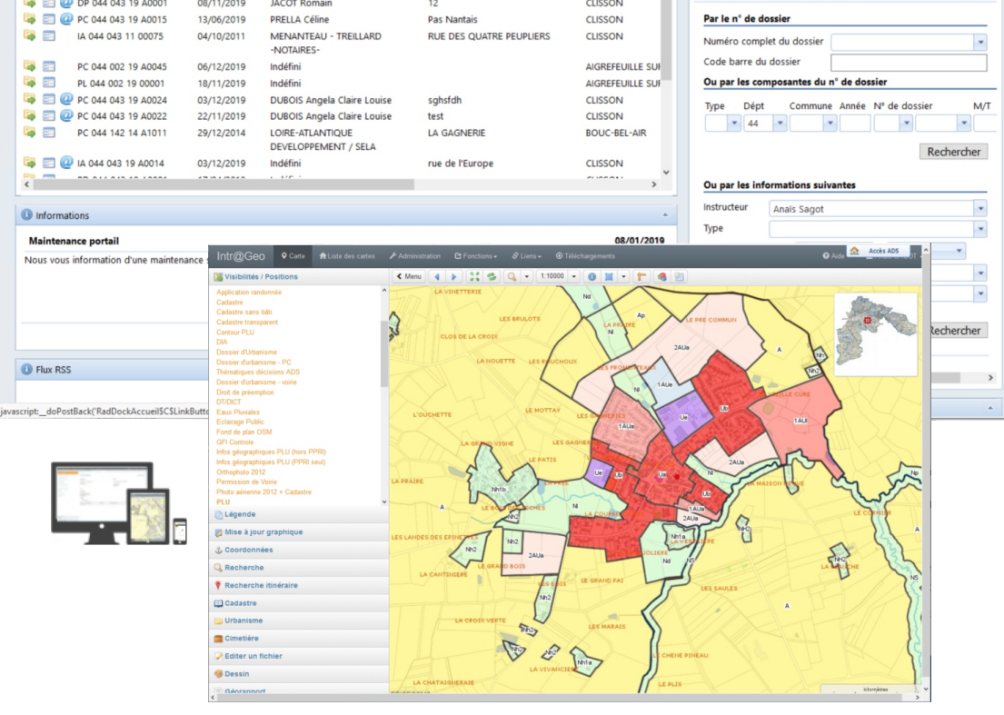Click the Rechercher button under dossier components

click(x=953, y=152)
